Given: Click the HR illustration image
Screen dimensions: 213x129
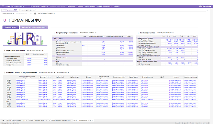Looking at the screenshot, I should point(25,39).
